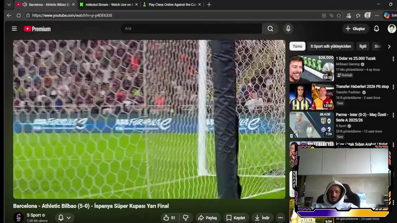Viewport: 397px width, 223px height.
Task: Open S Sport channel avatar
Action: (x=19, y=217)
